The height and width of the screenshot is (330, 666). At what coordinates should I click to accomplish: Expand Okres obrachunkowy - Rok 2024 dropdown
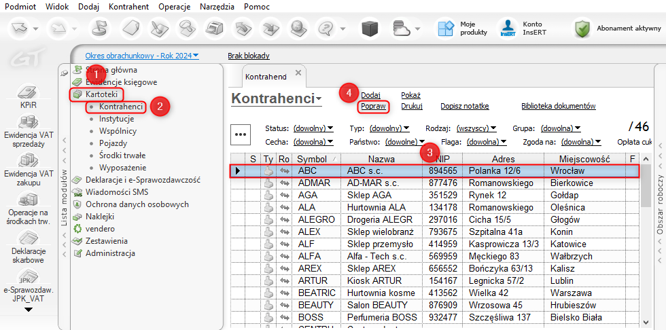pos(142,56)
